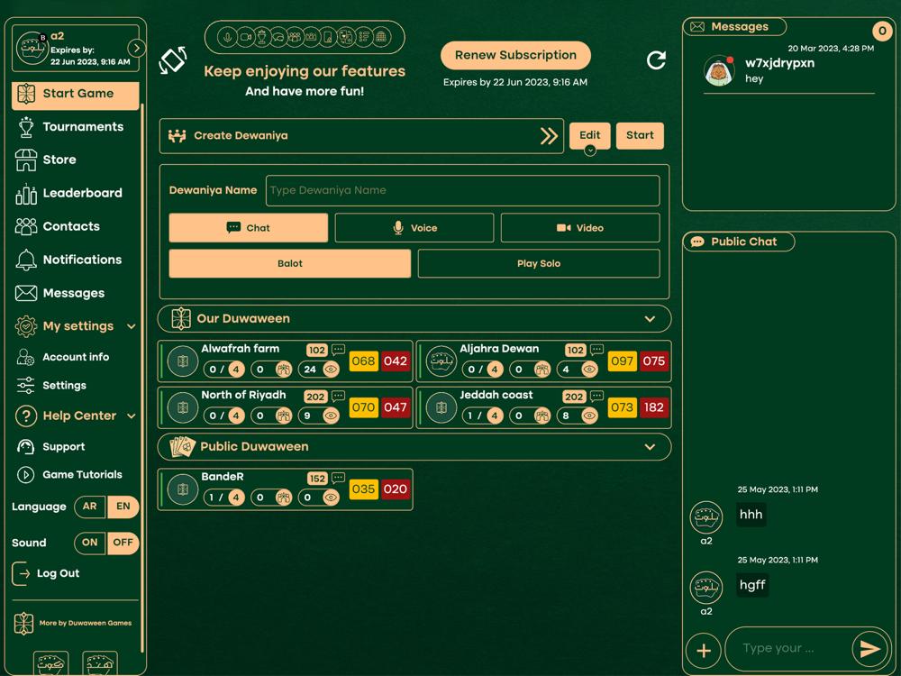Collapse the My settings section
Viewport: 901px width, 676px height.
[x=132, y=326]
